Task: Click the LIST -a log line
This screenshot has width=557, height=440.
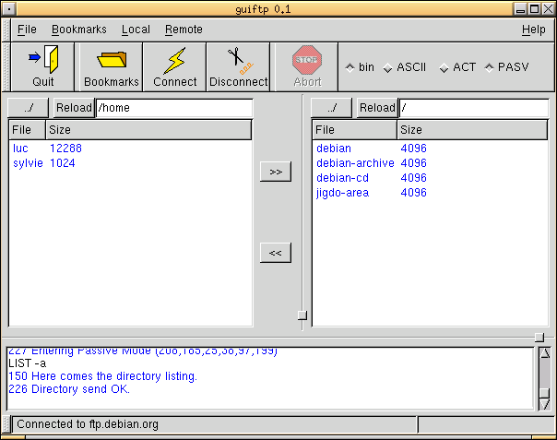Action: pos(28,363)
